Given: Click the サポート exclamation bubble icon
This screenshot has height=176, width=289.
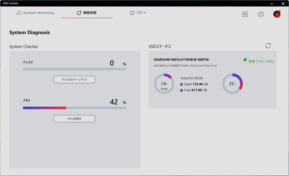Looking at the screenshot, I should [132, 13].
